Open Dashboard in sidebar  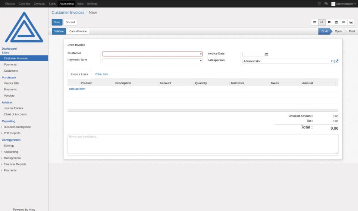click(x=9, y=49)
